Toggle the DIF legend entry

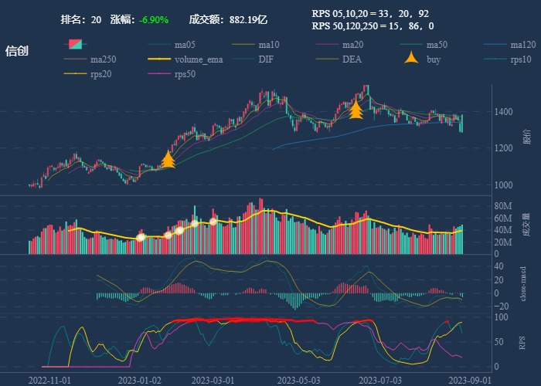[265, 59]
